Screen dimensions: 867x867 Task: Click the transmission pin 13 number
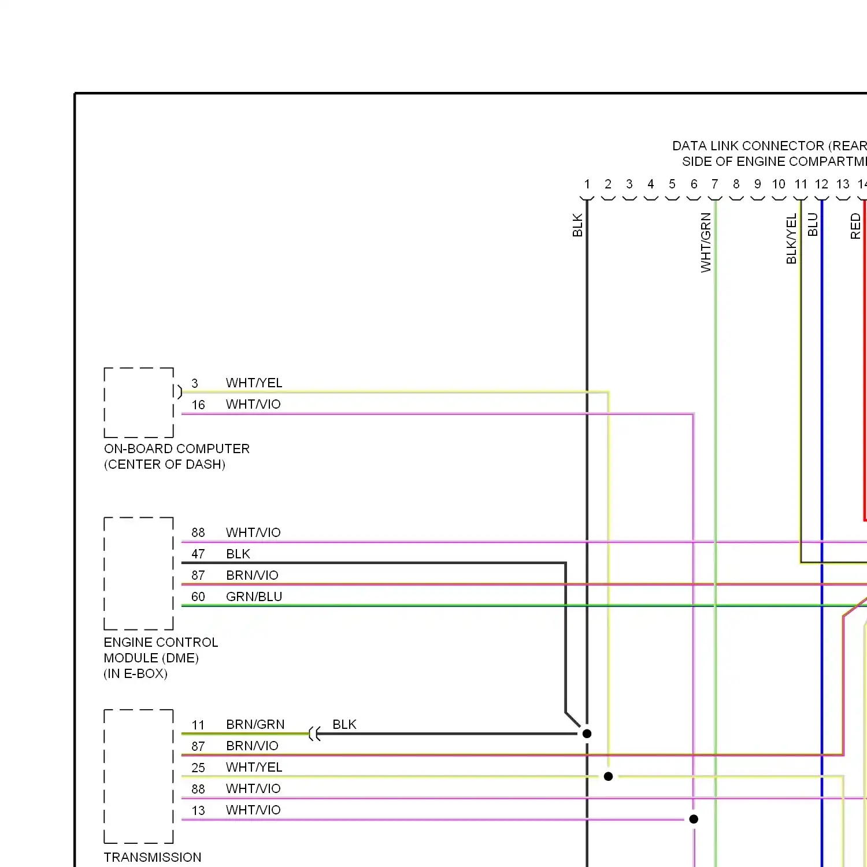(x=198, y=811)
